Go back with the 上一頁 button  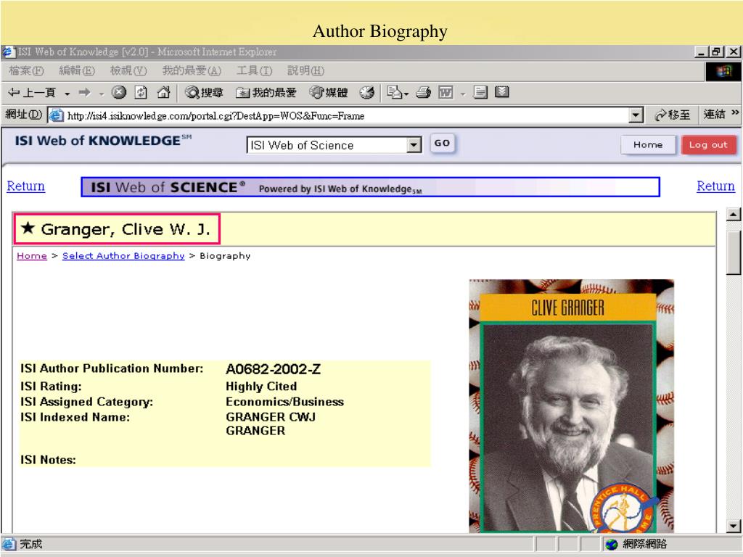point(32,92)
